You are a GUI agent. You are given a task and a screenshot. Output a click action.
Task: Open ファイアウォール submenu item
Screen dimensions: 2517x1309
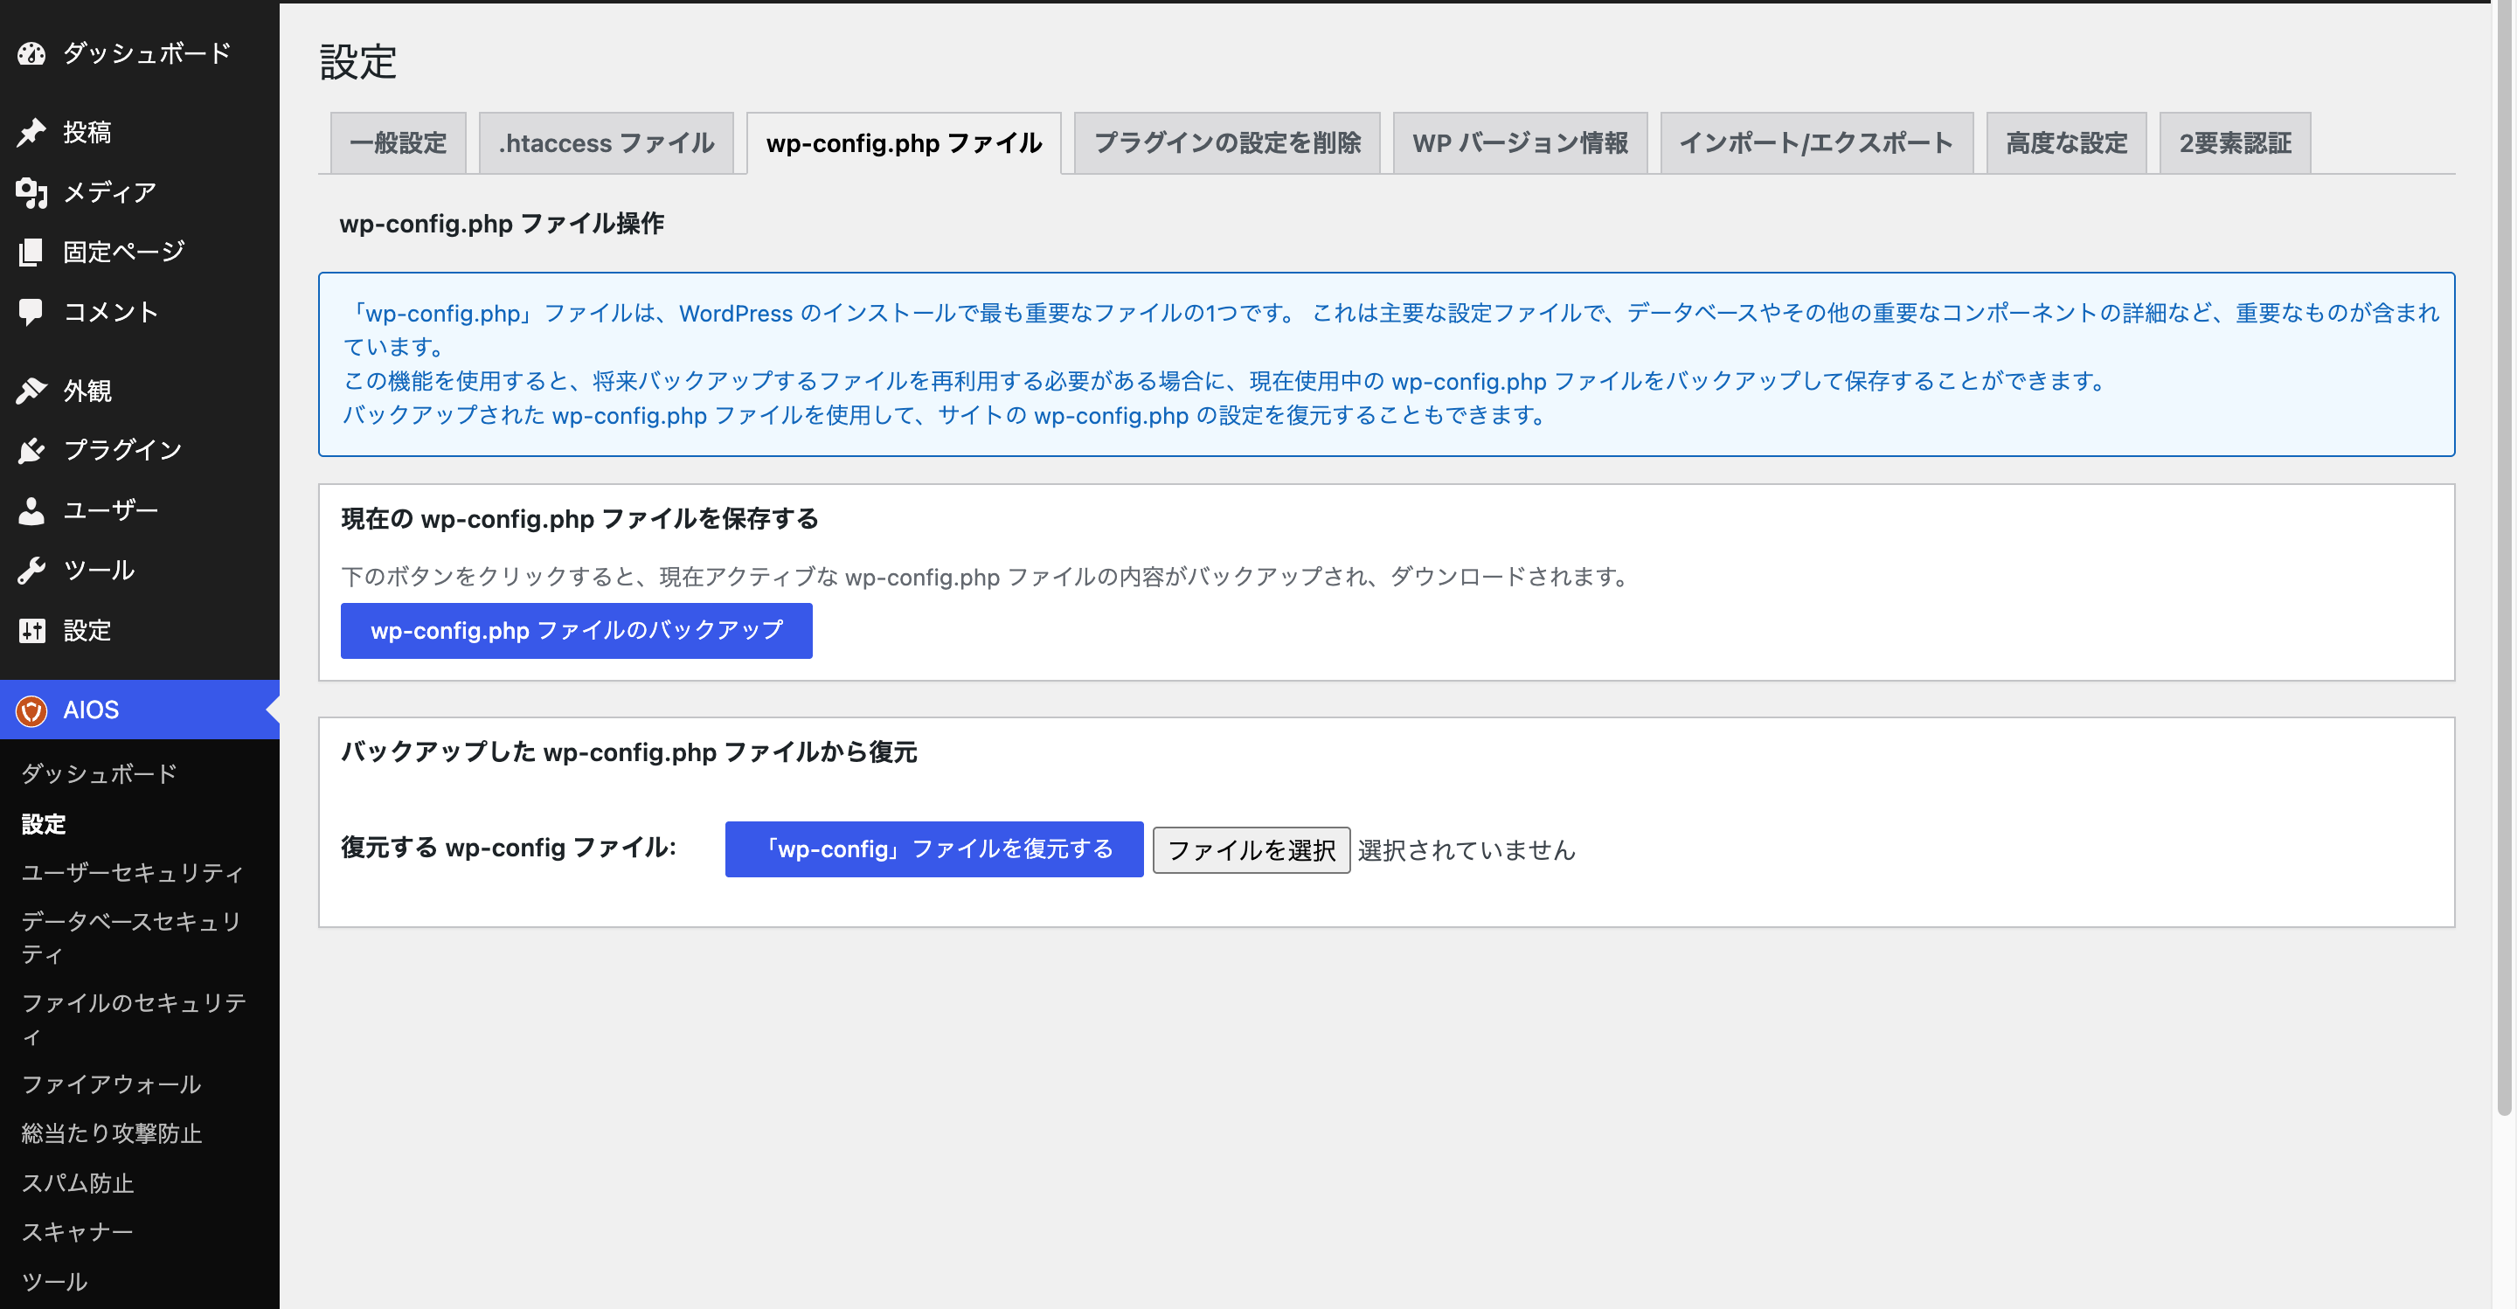tap(111, 1084)
